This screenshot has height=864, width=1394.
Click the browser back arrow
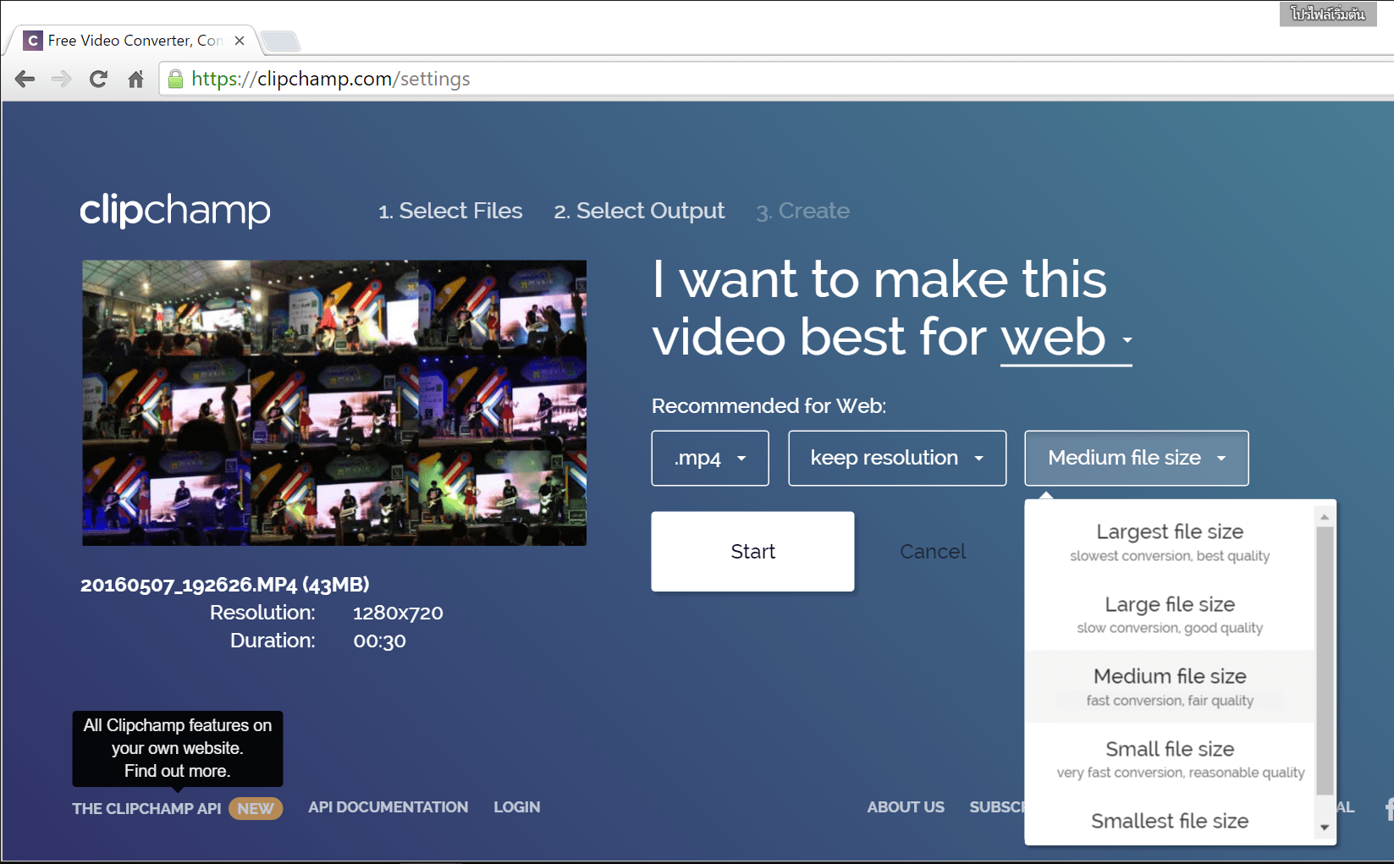(x=25, y=80)
